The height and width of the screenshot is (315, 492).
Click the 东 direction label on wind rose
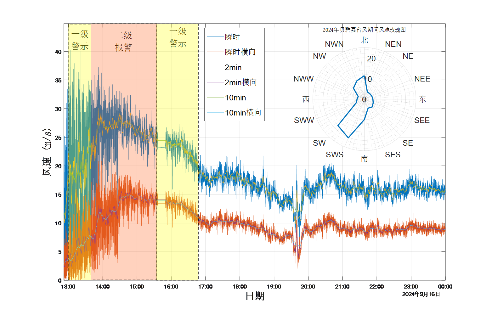(422, 99)
